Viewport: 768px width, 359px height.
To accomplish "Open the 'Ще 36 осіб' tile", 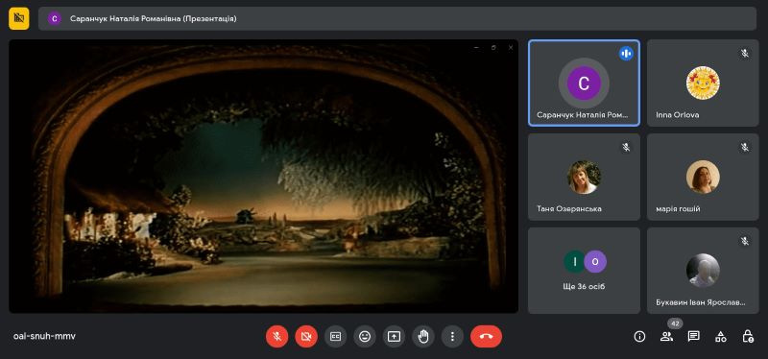I will click(x=584, y=271).
